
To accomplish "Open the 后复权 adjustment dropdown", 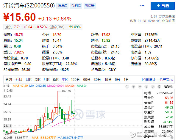I will [x=168, y=86].
